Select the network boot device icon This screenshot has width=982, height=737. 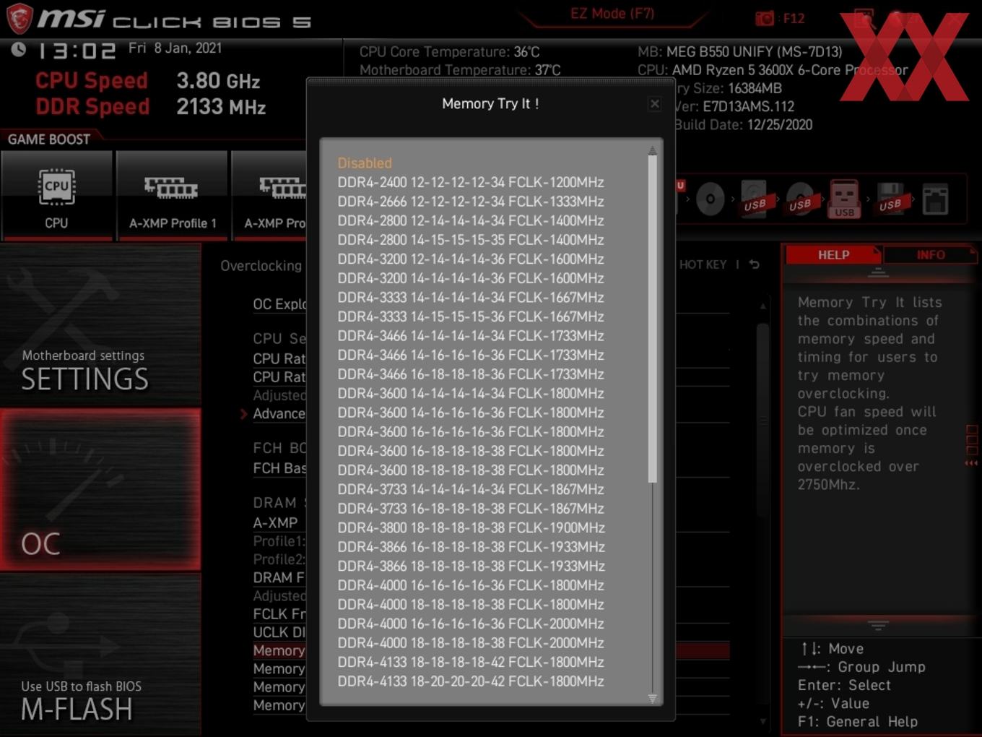pyautogui.click(x=935, y=199)
